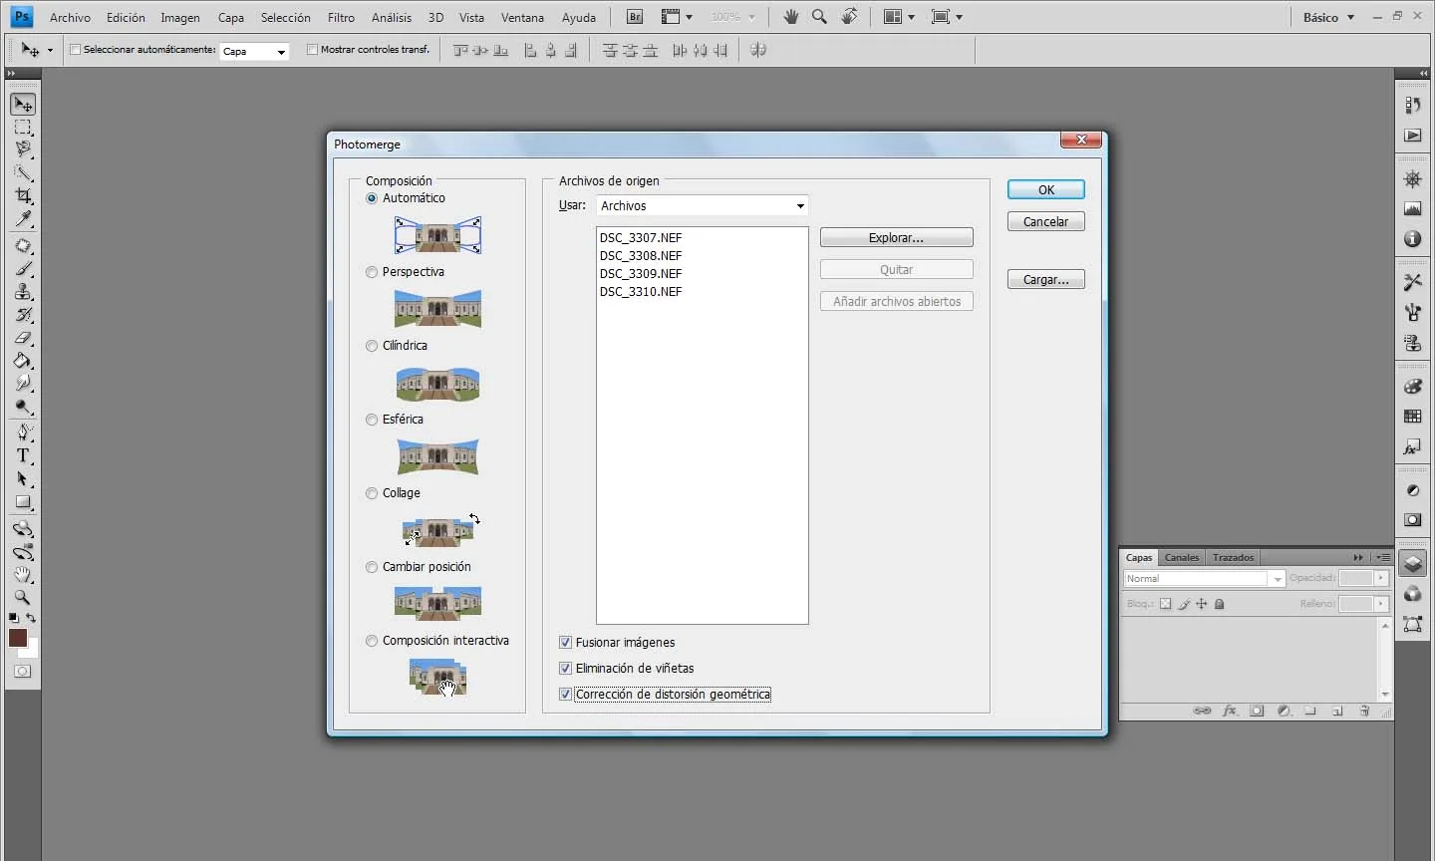This screenshot has width=1435, height=861.
Task: Enable Seleccionar automáticamente checkbox
Action: pos(75,50)
